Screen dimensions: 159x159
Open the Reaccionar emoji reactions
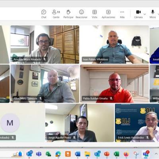pos(81,14)
